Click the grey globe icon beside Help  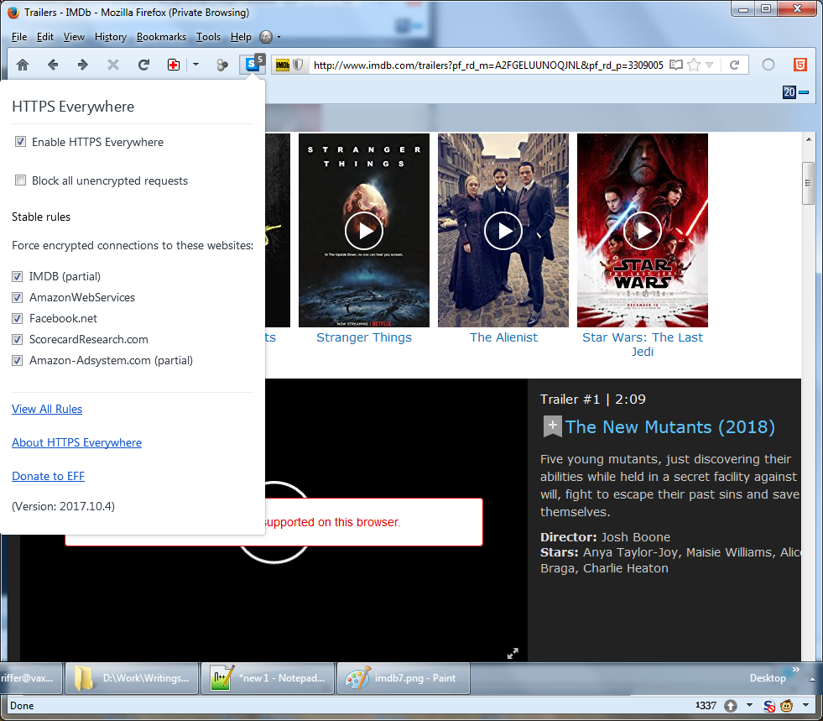point(266,37)
